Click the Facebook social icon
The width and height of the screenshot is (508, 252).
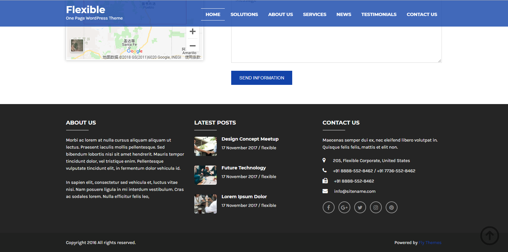[x=328, y=207]
